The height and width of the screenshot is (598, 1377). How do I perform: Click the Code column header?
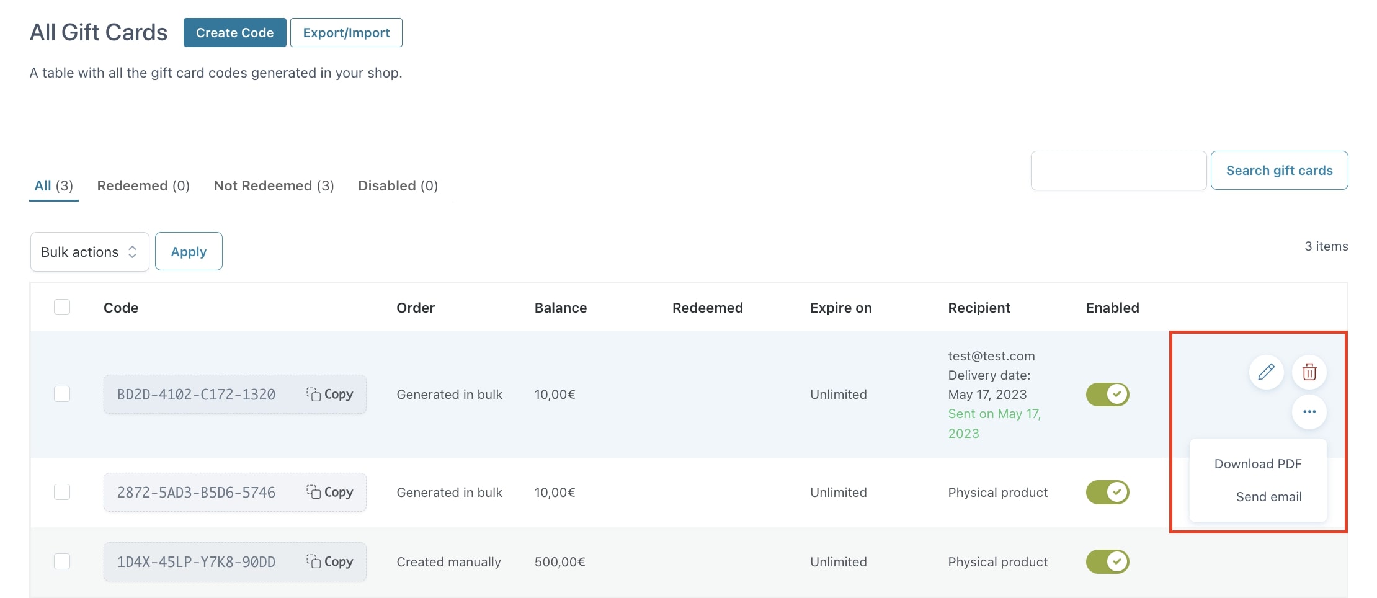point(121,308)
